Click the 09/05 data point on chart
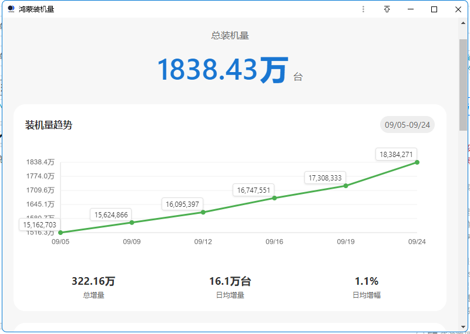The height and width of the screenshot is (334, 470). click(61, 233)
